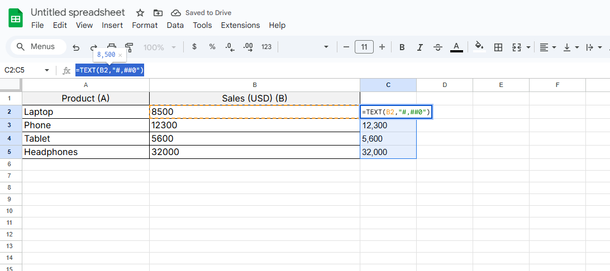Toggle bold formatting

(x=402, y=47)
